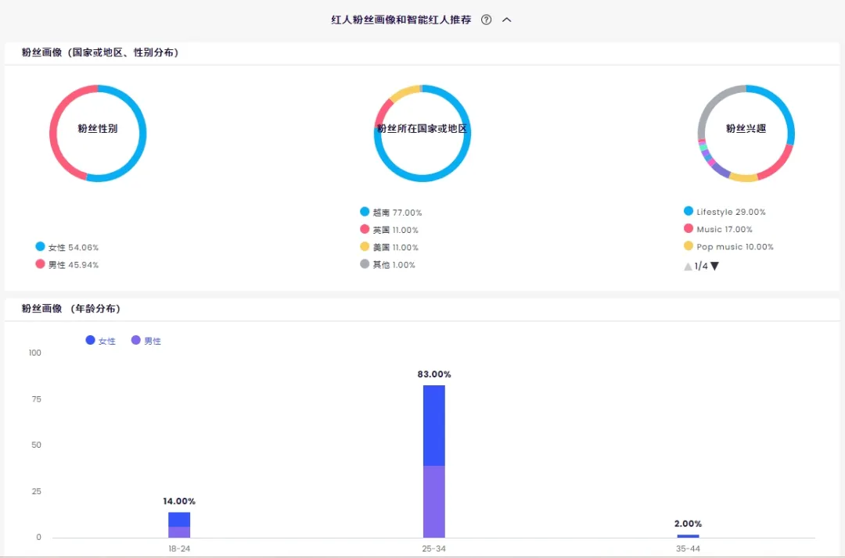The image size is (845, 558).
Task: Click the yellow dot next to 美国 11.00%
Action: click(x=365, y=247)
